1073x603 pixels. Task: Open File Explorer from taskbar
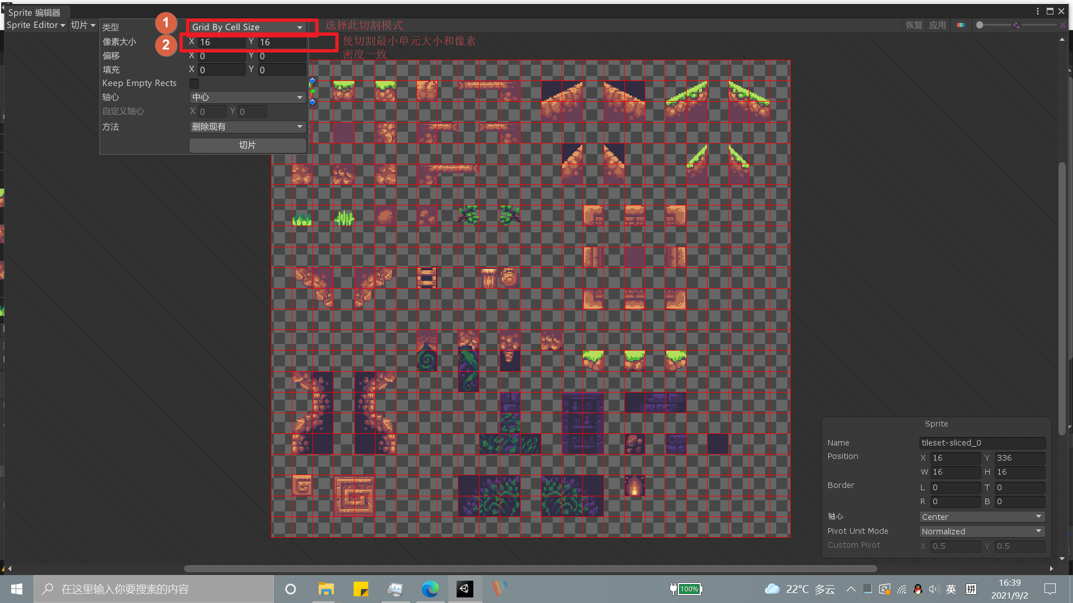pos(326,589)
